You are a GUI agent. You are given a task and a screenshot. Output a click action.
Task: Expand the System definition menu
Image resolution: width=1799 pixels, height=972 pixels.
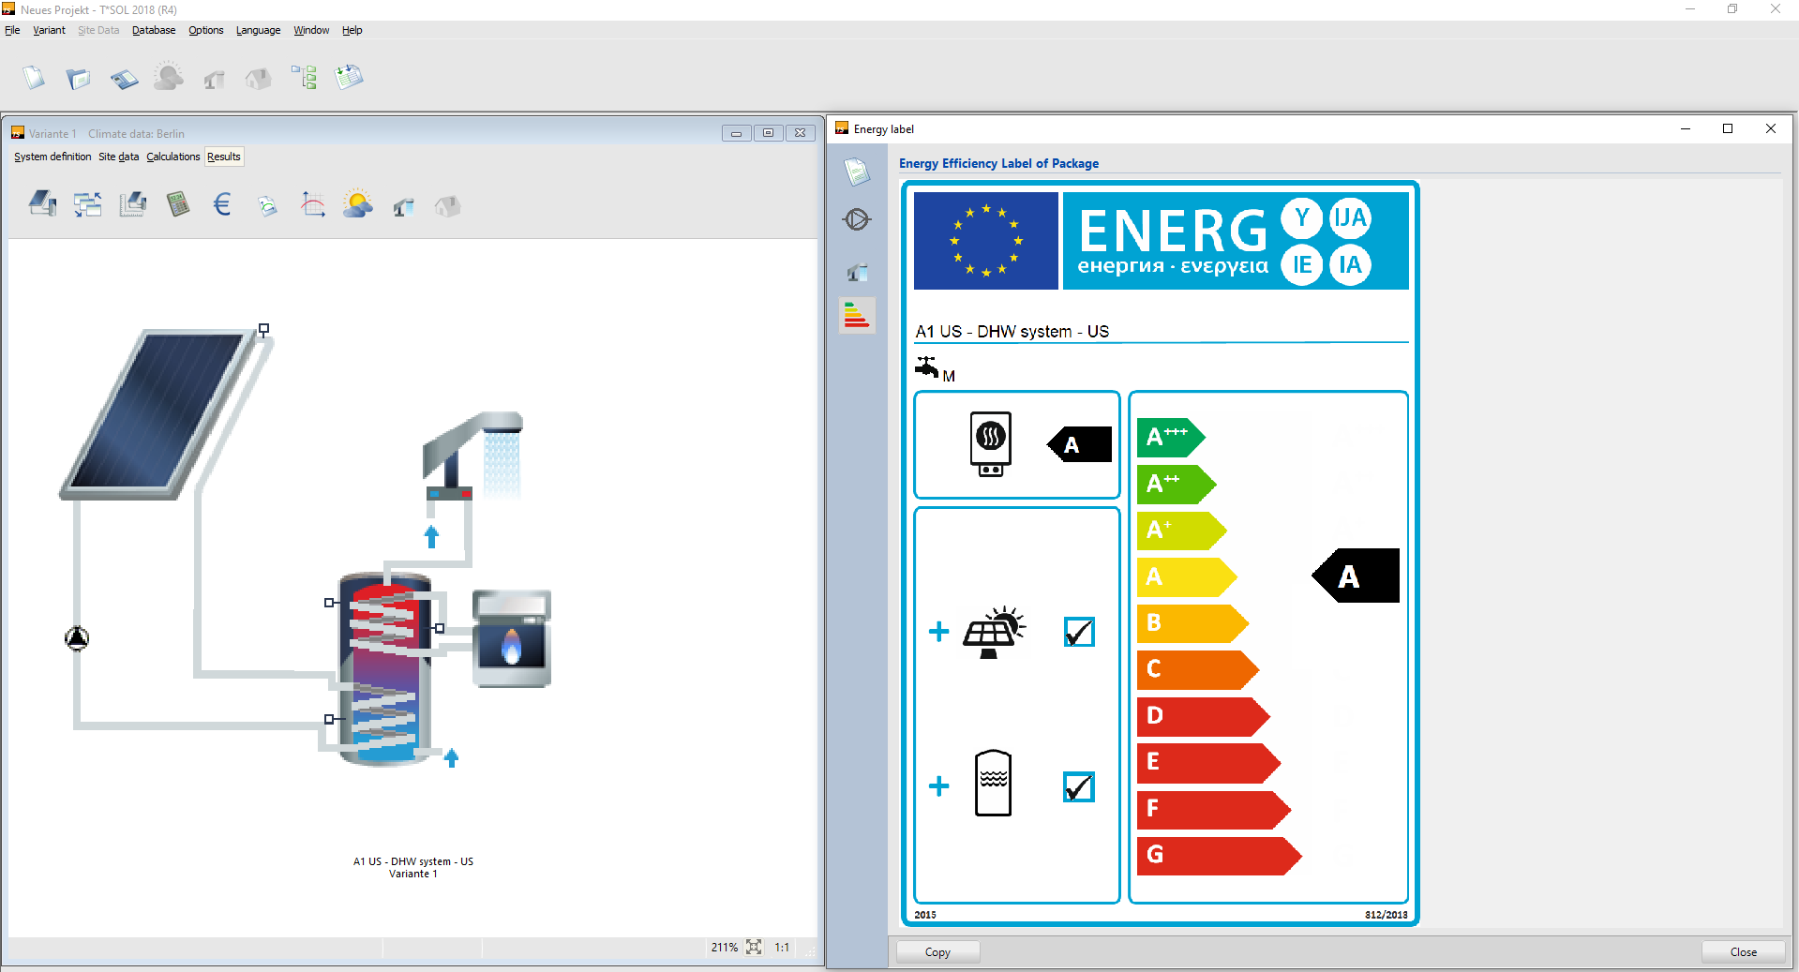tap(52, 157)
